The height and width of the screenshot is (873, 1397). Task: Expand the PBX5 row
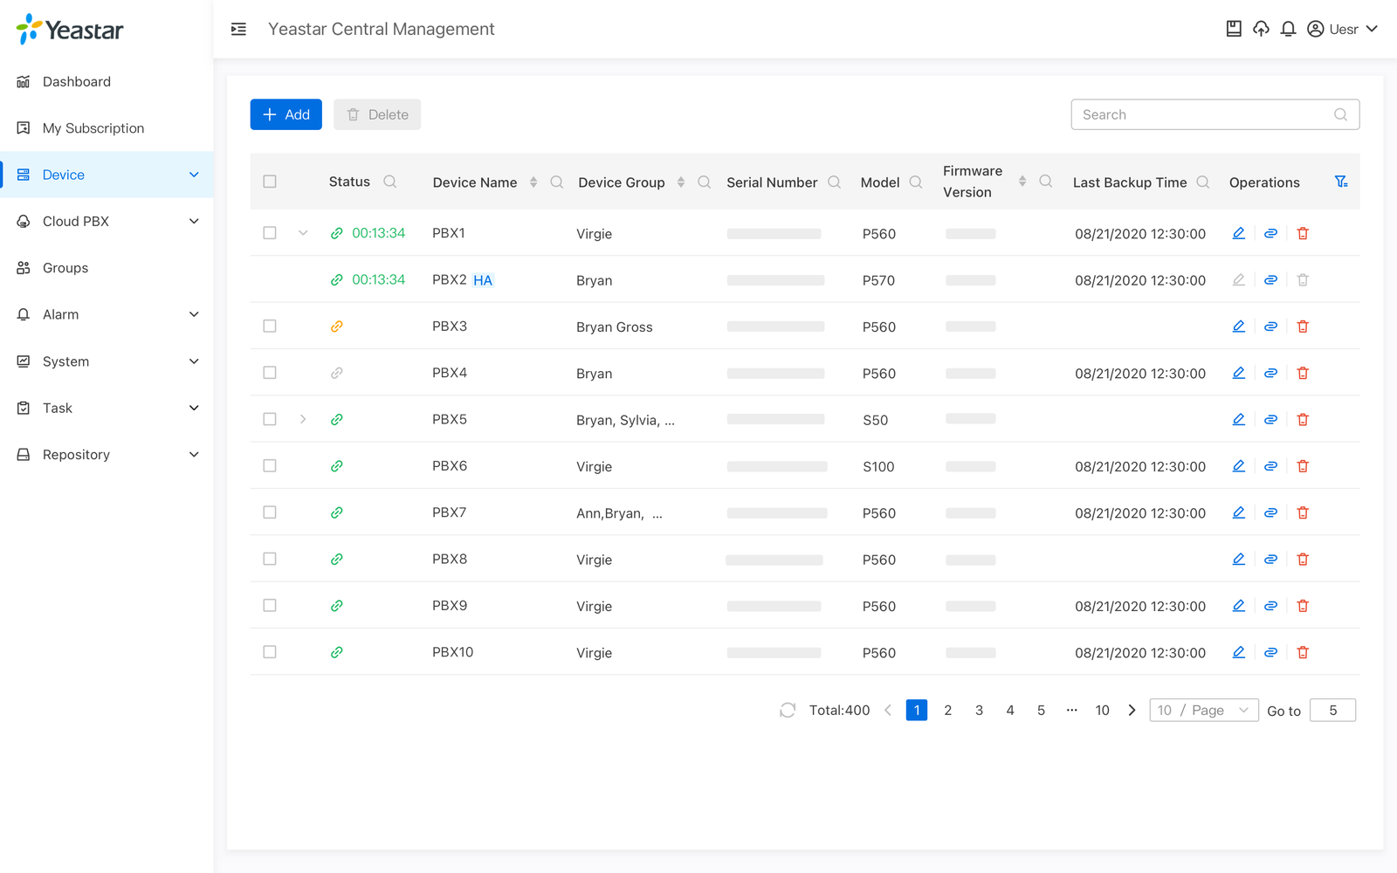point(303,419)
